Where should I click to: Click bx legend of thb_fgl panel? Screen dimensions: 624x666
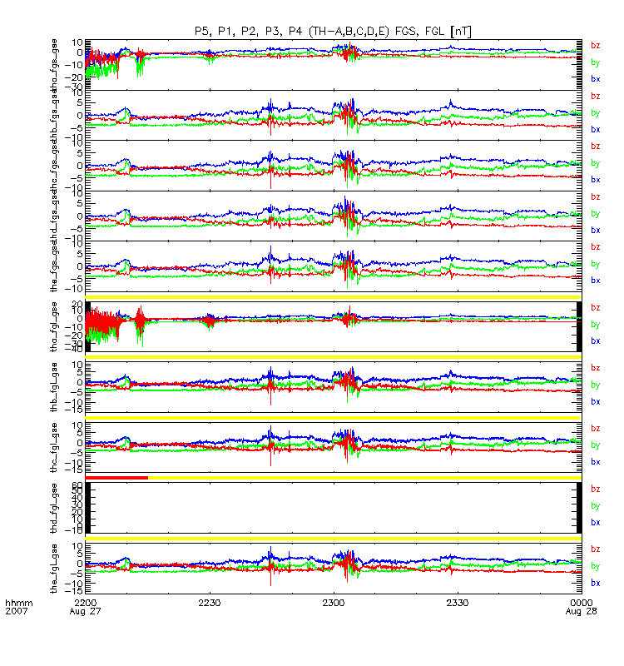click(x=596, y=401)
